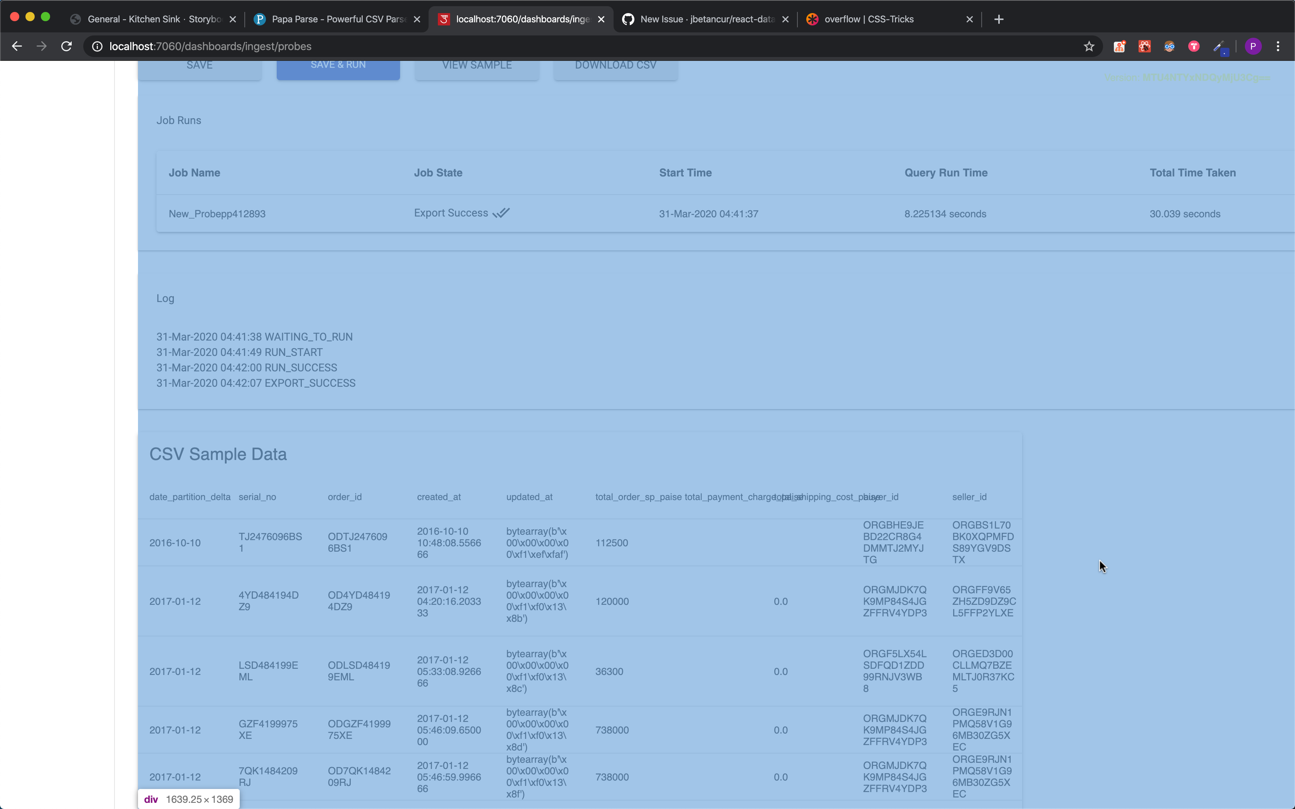Click the Job Runs section title
Screen dimensions: 1295x809
pos(179,120)
